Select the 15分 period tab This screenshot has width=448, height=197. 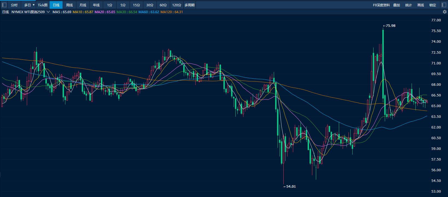click(136, 5)
